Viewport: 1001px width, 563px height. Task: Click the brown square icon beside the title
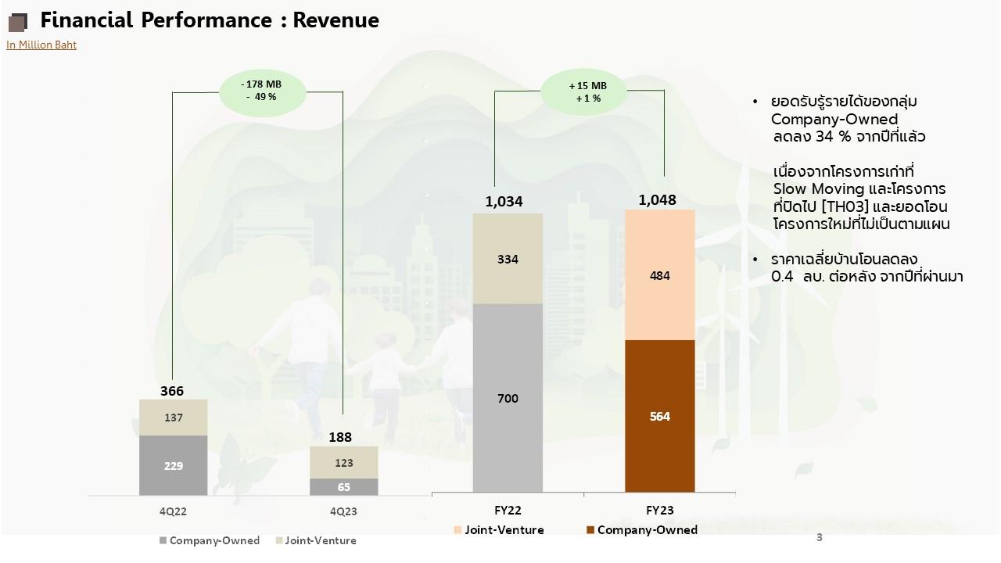coord(17,22)
